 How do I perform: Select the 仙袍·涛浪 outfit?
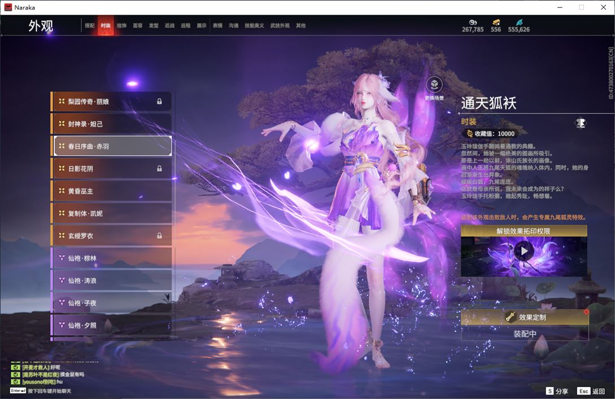point(111,280)
